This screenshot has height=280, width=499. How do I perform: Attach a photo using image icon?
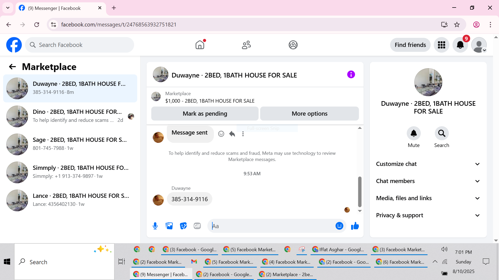click(x=169, y=226)
